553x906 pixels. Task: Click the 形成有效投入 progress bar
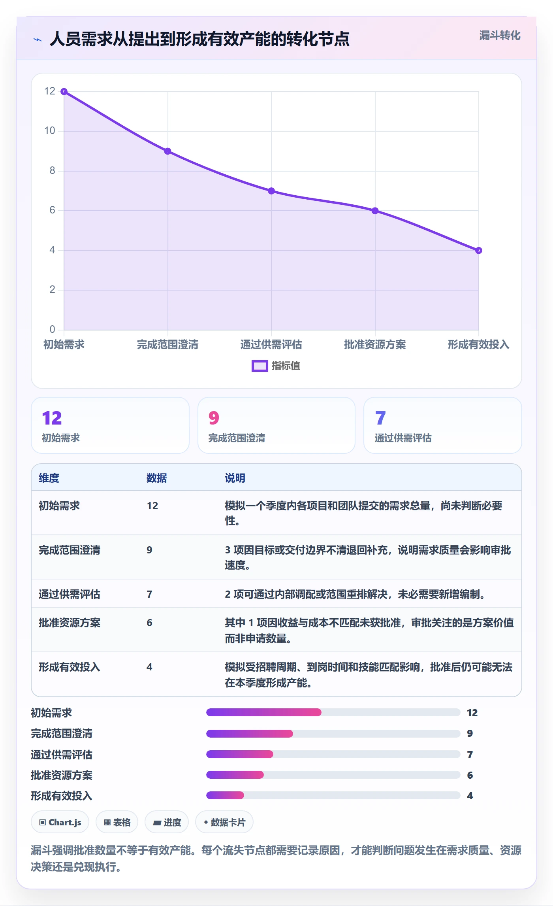click(x=333, y=795)
